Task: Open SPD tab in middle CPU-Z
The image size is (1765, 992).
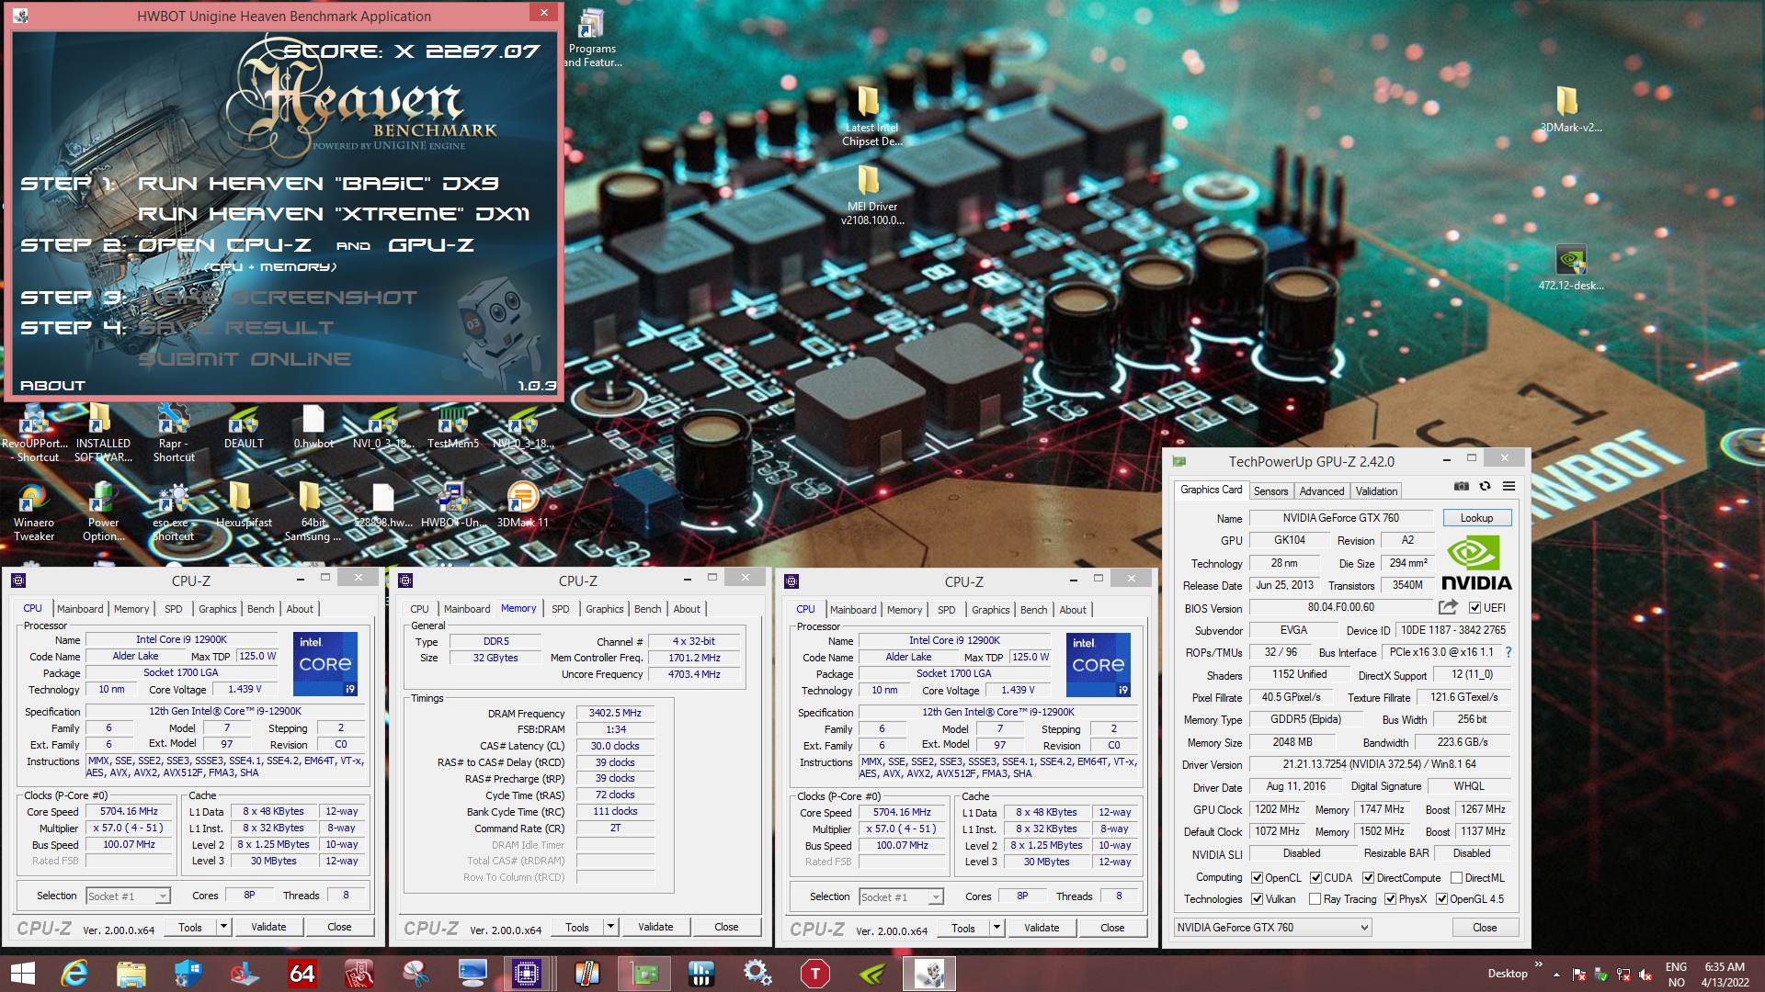Action: click(560, 609)
